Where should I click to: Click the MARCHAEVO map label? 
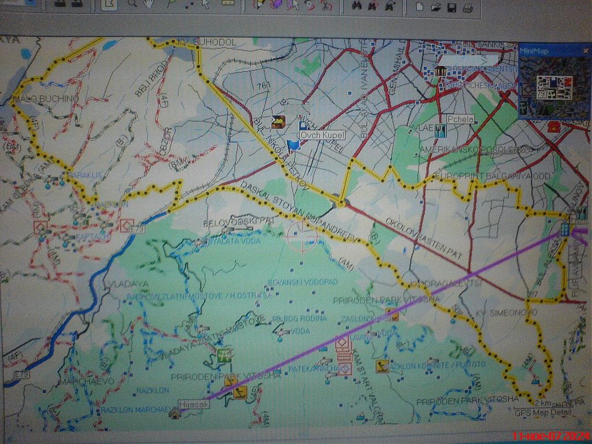pos(88,381)
